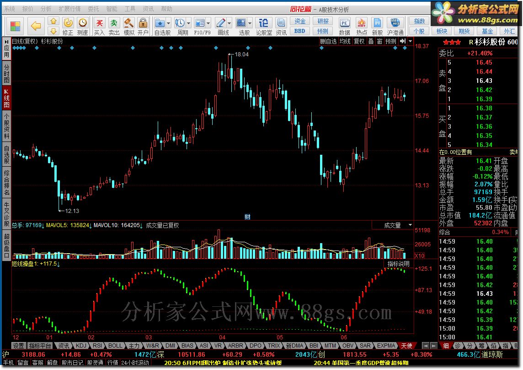Click the 板块 sector button

point(442,31)
